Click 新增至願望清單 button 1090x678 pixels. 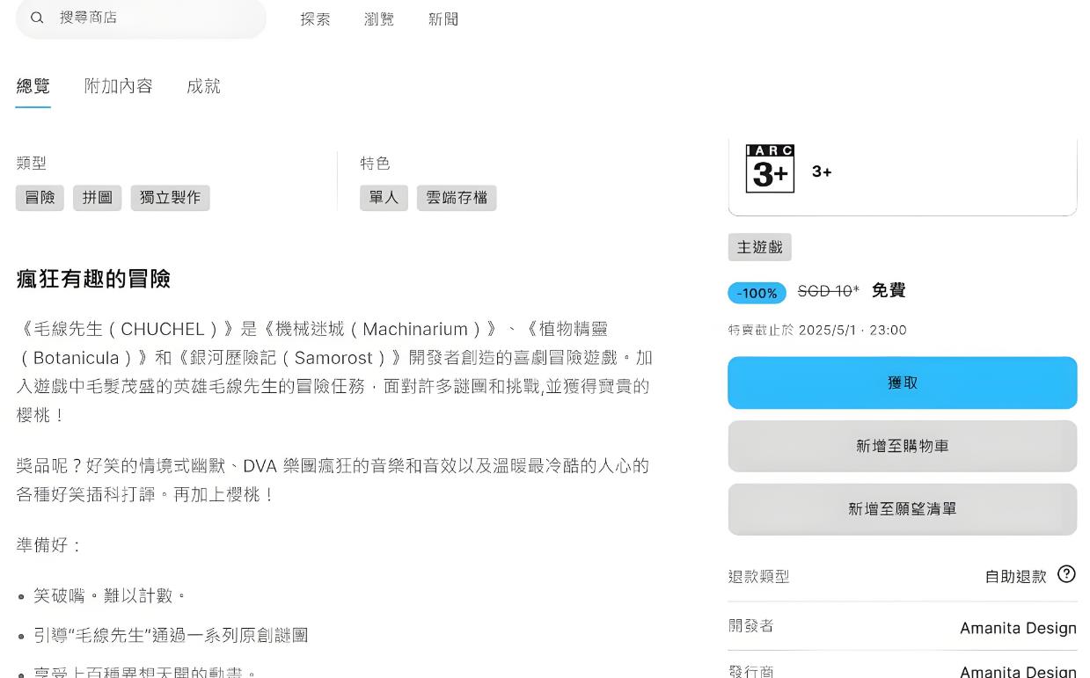(x=903, y=509)
